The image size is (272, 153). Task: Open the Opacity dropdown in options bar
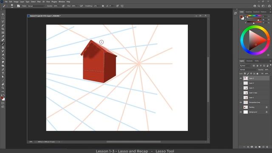pos(59,6)
